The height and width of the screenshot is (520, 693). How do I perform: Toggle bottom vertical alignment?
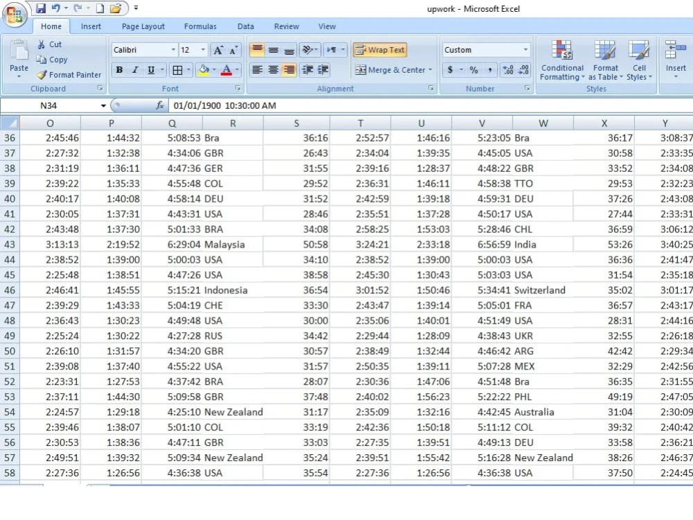289,50
